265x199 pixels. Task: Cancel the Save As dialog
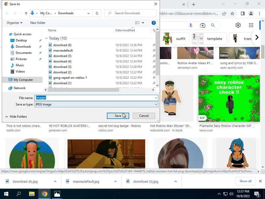point(144,116)
